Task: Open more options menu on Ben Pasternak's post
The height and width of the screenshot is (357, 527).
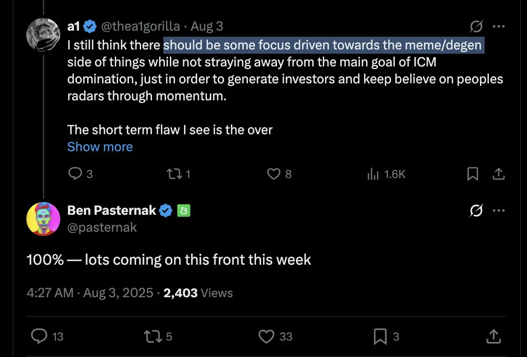Action: click(498, 211)
